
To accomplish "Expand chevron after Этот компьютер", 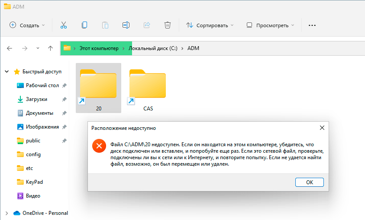I will [123, 48].
